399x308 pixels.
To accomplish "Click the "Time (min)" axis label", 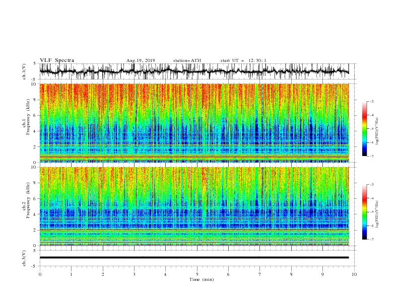I will (202, 279).
